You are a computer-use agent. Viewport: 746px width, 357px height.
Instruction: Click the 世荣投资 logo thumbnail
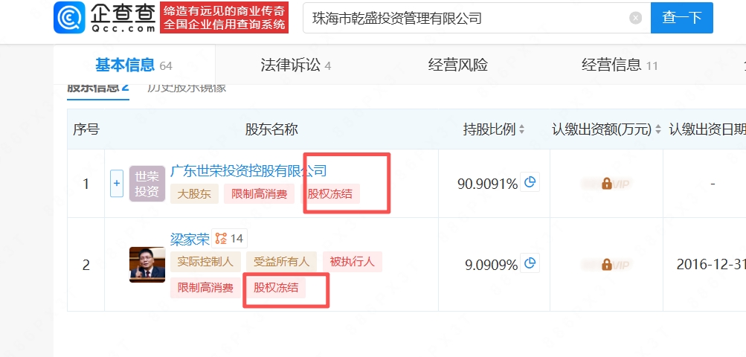[x=147, y=184]
